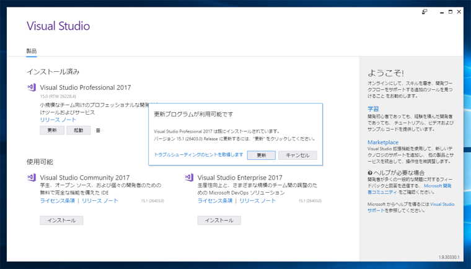
Task: Install Visual Studio Enterprise 2017
Action: pyautogui.click(x=219, y=220)
